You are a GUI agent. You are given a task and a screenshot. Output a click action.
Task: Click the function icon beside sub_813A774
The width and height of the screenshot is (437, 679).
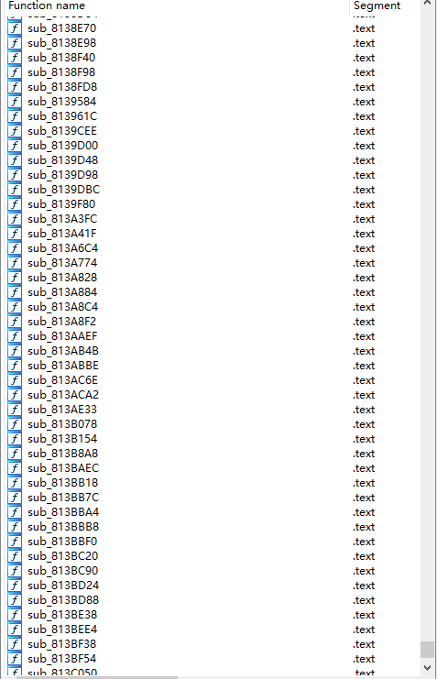(15, 263)
